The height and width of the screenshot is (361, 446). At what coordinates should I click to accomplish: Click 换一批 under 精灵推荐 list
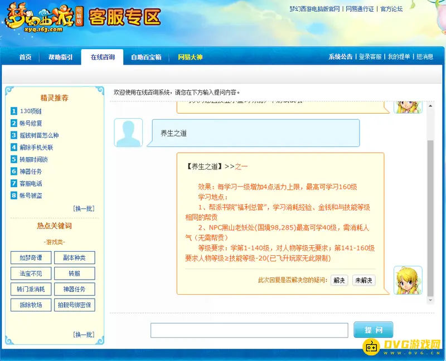point(84,209)
